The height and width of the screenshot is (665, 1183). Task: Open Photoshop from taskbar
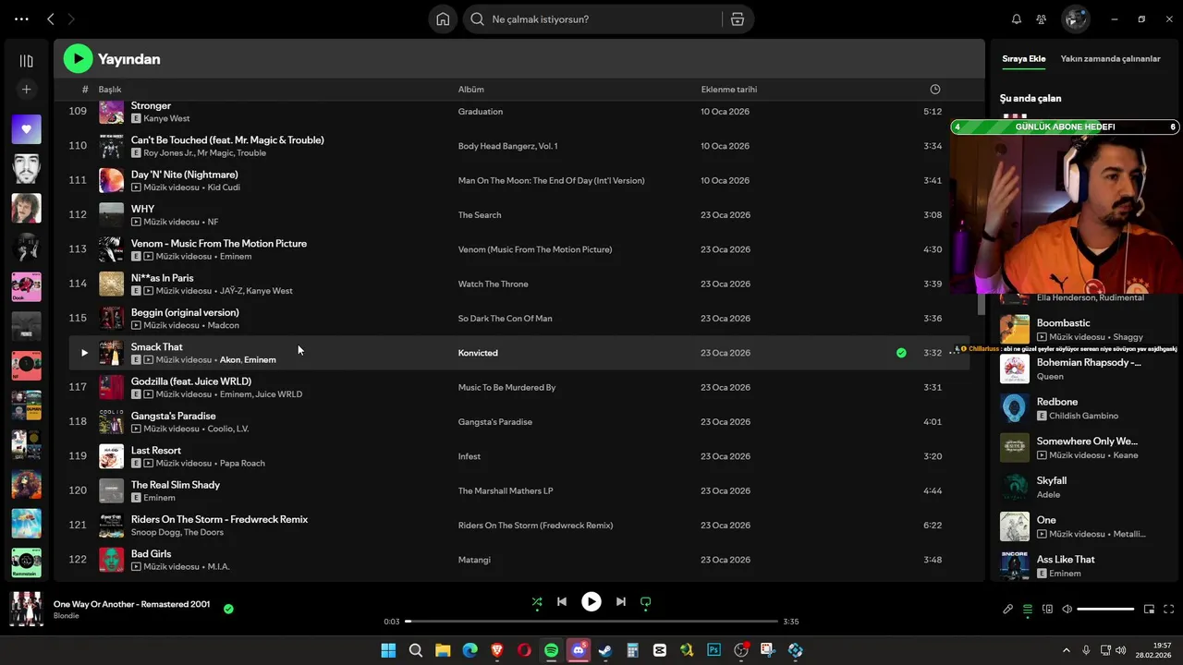coord(713,650)
